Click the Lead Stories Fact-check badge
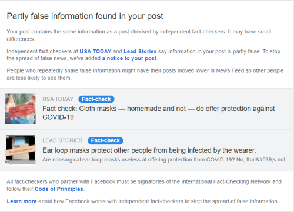This screenshot has width=294, height=212. (105, 140)
